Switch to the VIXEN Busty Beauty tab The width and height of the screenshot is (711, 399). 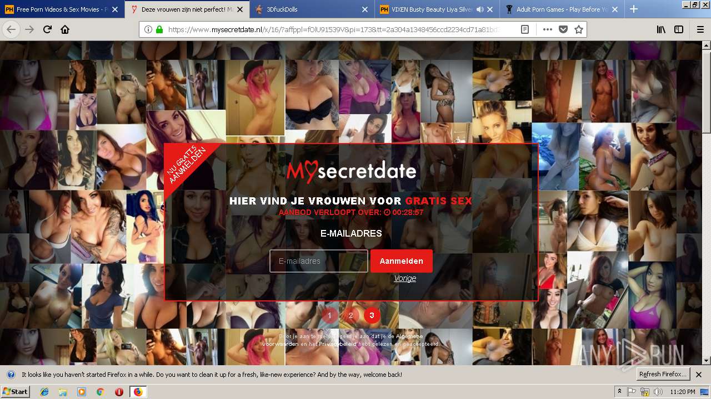point(437,9)
